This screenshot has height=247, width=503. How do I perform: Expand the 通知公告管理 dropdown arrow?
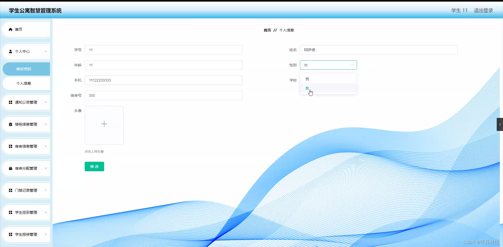coord(46,102)
